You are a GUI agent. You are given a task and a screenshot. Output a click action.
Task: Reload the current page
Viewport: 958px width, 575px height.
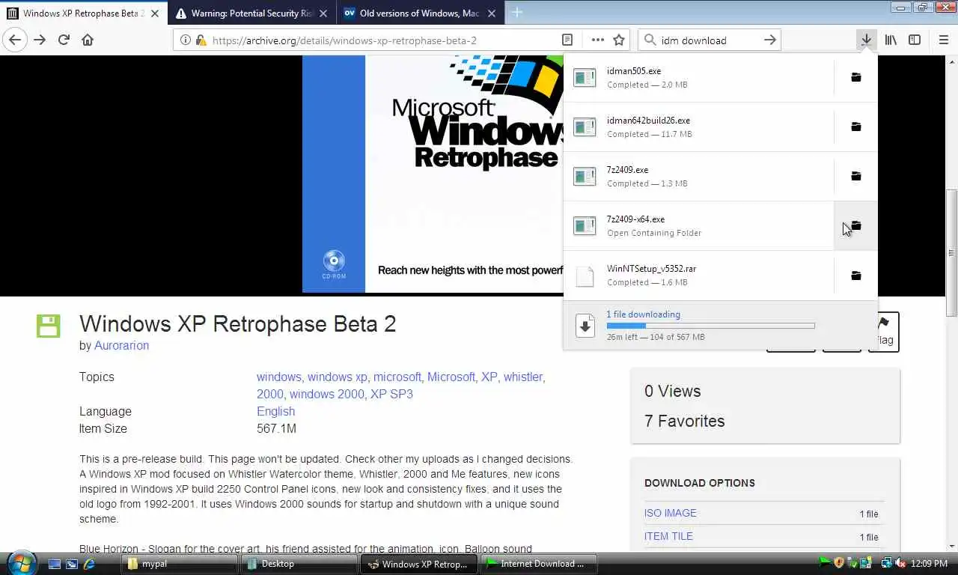[x=64, y=40]
